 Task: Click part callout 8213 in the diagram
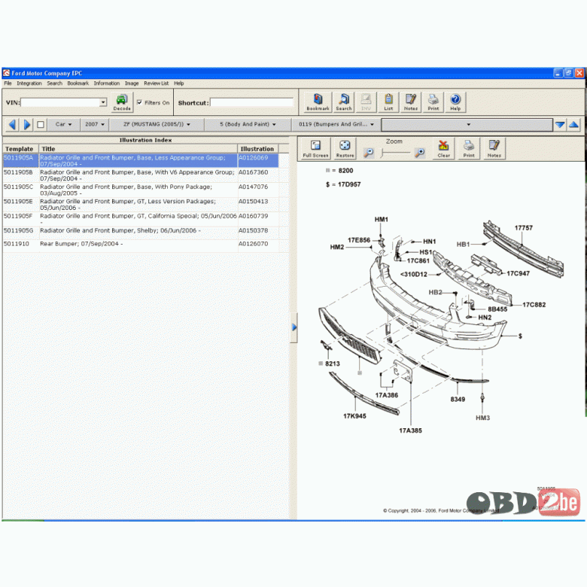[333, 363]
